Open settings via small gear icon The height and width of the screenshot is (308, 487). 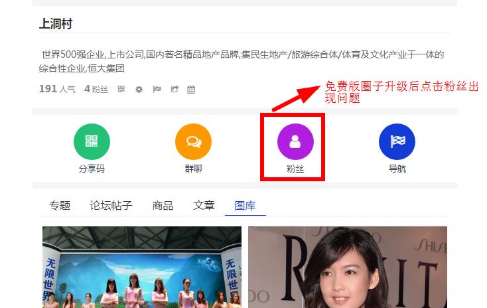pyautogui.click(x=139, y=90)
